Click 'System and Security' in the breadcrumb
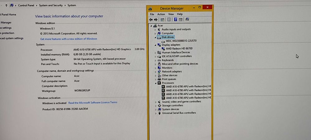This screenshot has height=140, width=311. click(51, 5)
